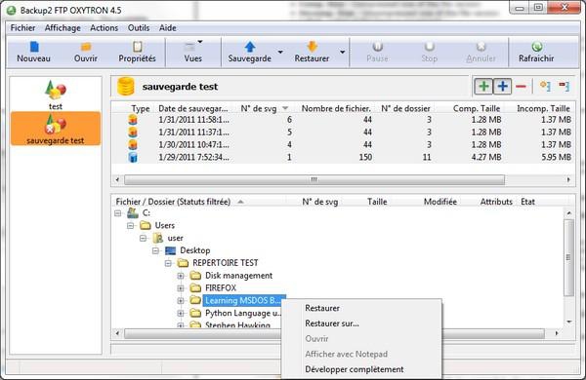Click backup list scrollbar right arrow
The image size is (586, 380).
pos(568,179)
